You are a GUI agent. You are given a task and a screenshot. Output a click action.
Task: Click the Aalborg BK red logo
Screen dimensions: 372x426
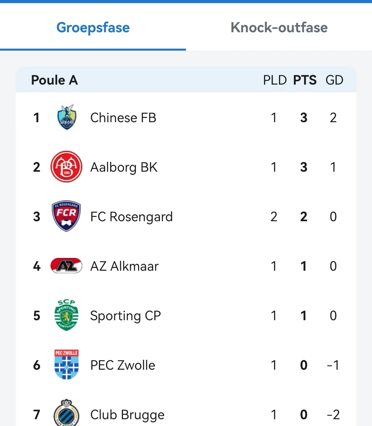[x=66, y=167]
